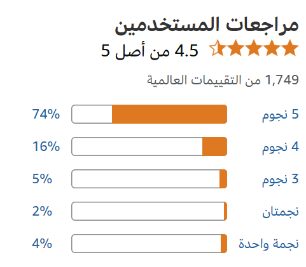Click the 2% percentage link
This screenshot has height=267, width=306.
pyautogui.click(x=42, y=211)
